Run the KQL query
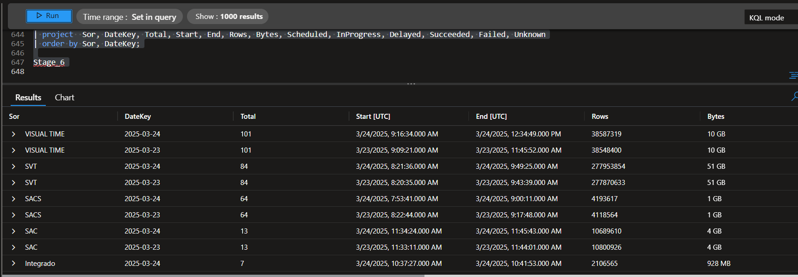The height and width of the screenshot is (277, 798). point(49,16)
